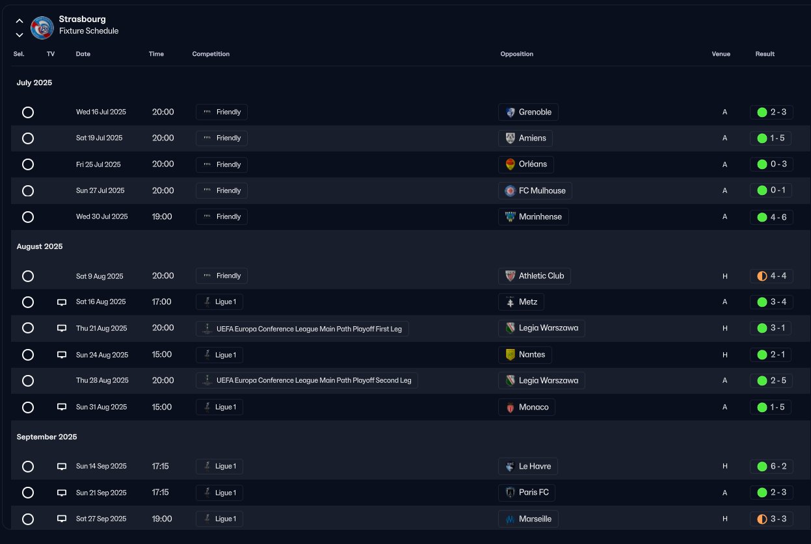Image resolution: width=811 pixels, height=544 pixels.
Task: Select the Marseille fixture radio circle
Action: [28, 519]
